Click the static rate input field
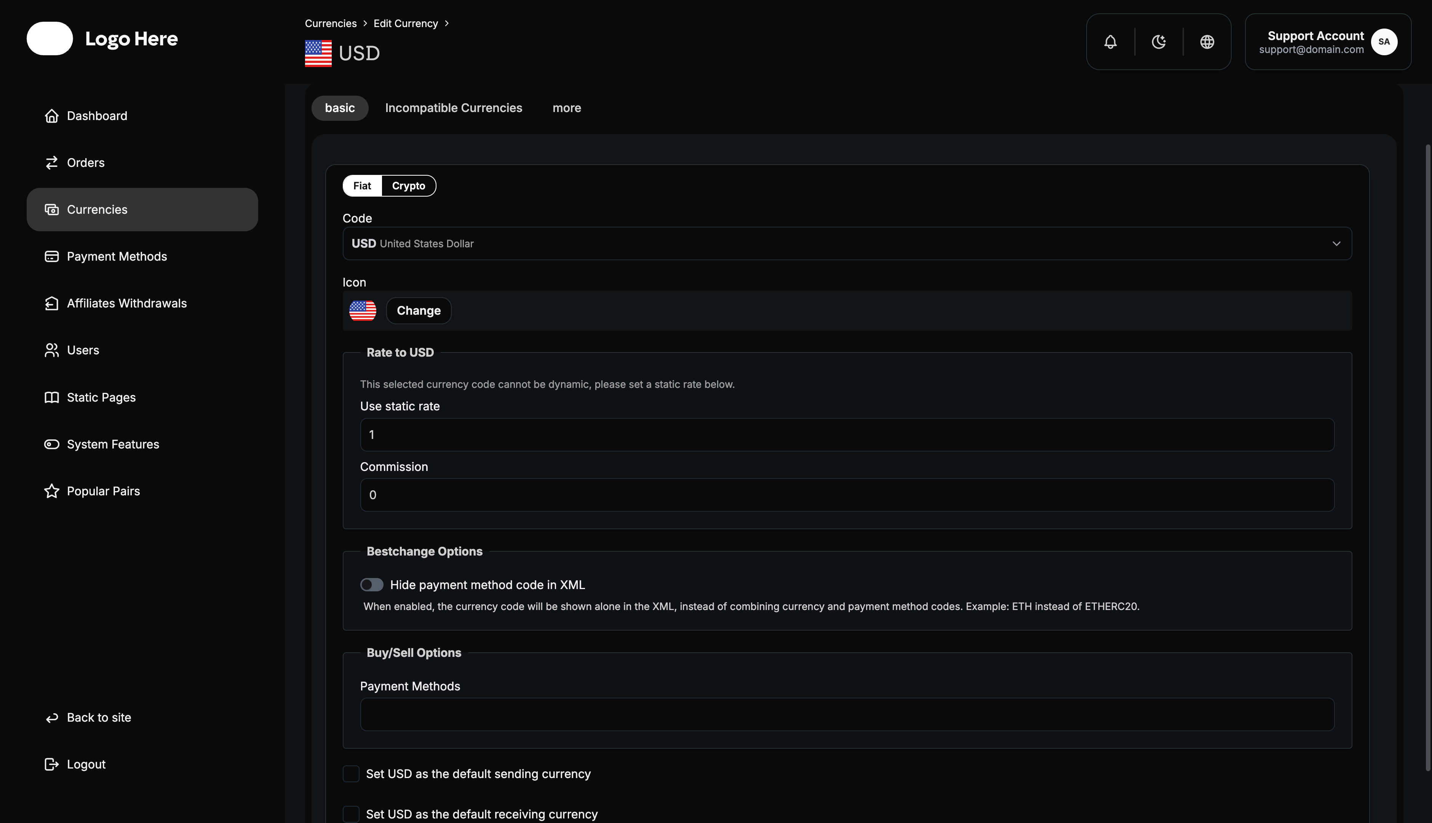Viewport: 1432px width, 823px height. (x=847, y=434)
